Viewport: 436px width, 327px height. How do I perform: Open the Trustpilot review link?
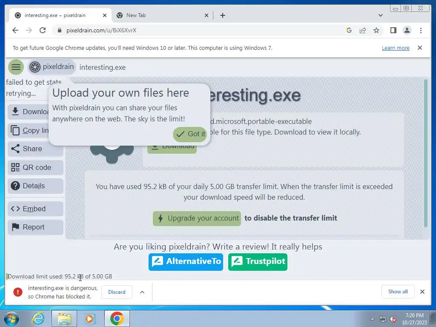pos(258,262)
